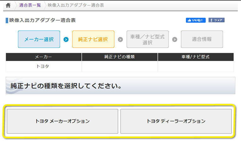
Task: Click the メーカー table header
Action: tap(44, 57)
